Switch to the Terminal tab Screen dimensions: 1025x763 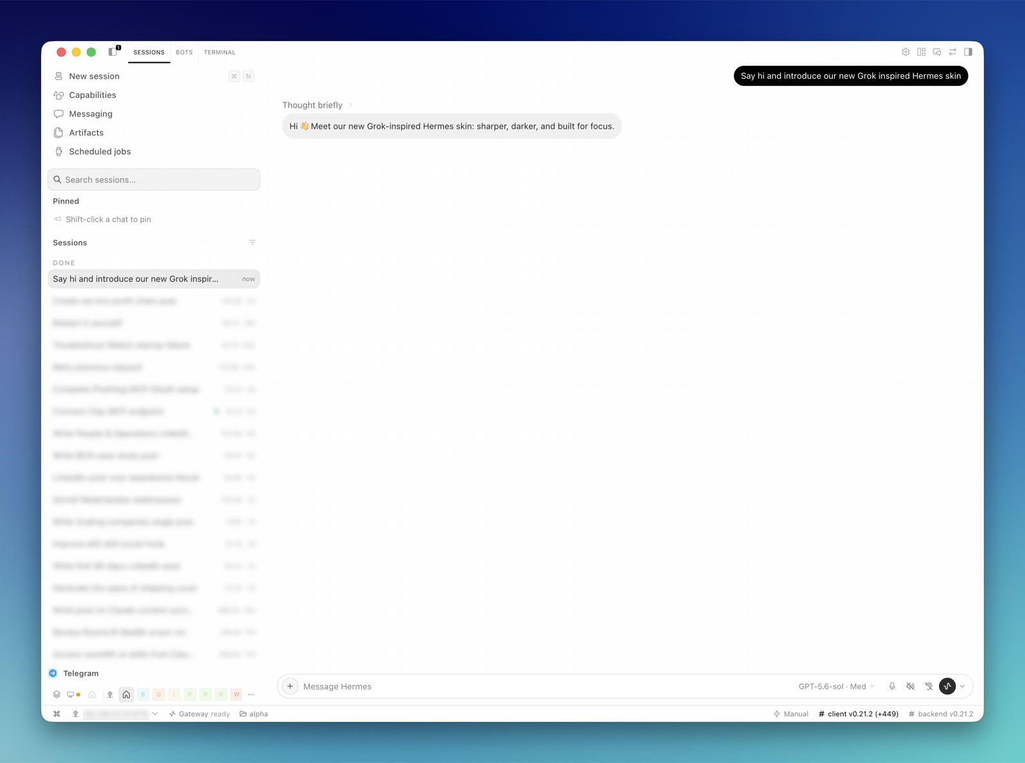pyautogui.click(x=220, y=52)
